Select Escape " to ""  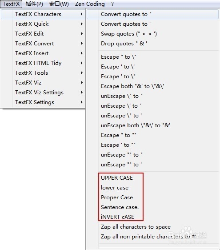[153, 135]
